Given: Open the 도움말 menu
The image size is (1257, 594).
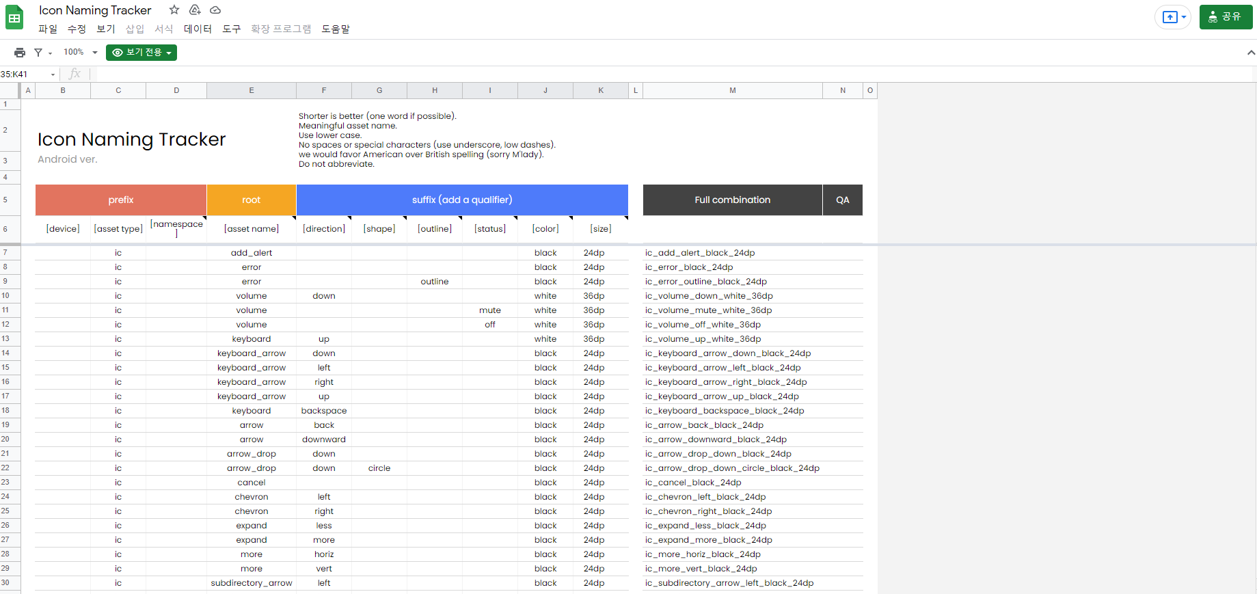Looking at the screenshot, I should coord(336,29).
